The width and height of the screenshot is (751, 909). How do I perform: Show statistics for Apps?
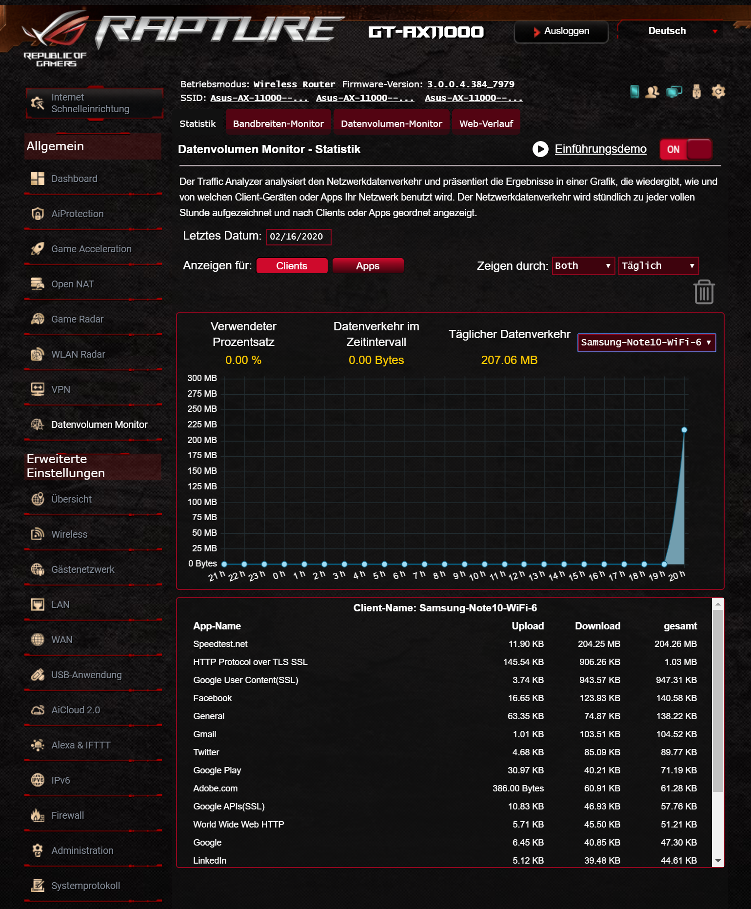[368, 266]
